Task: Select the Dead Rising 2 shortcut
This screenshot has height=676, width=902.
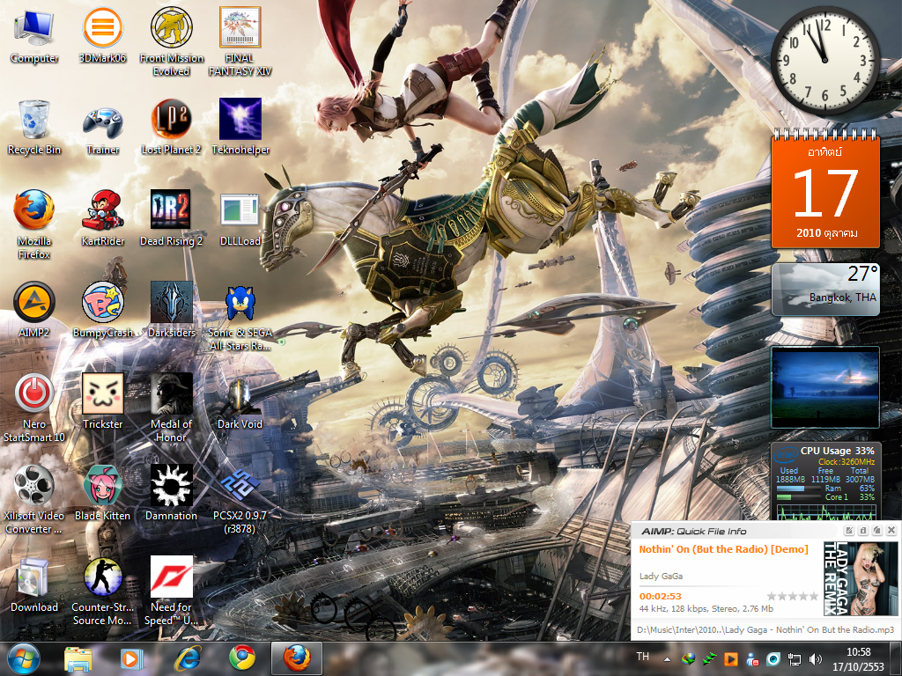Action: click(172, 218)
